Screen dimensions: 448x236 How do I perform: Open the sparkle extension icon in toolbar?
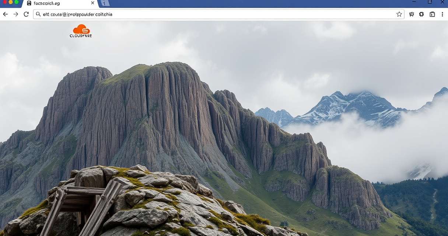click(x=412, y=14)
